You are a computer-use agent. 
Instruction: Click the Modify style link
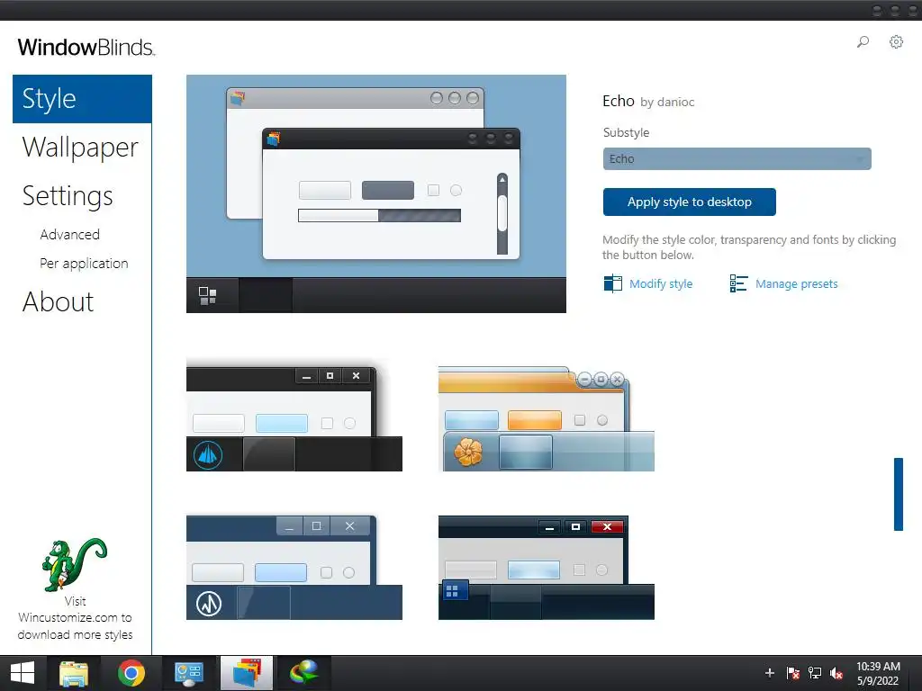coord(661,283)
